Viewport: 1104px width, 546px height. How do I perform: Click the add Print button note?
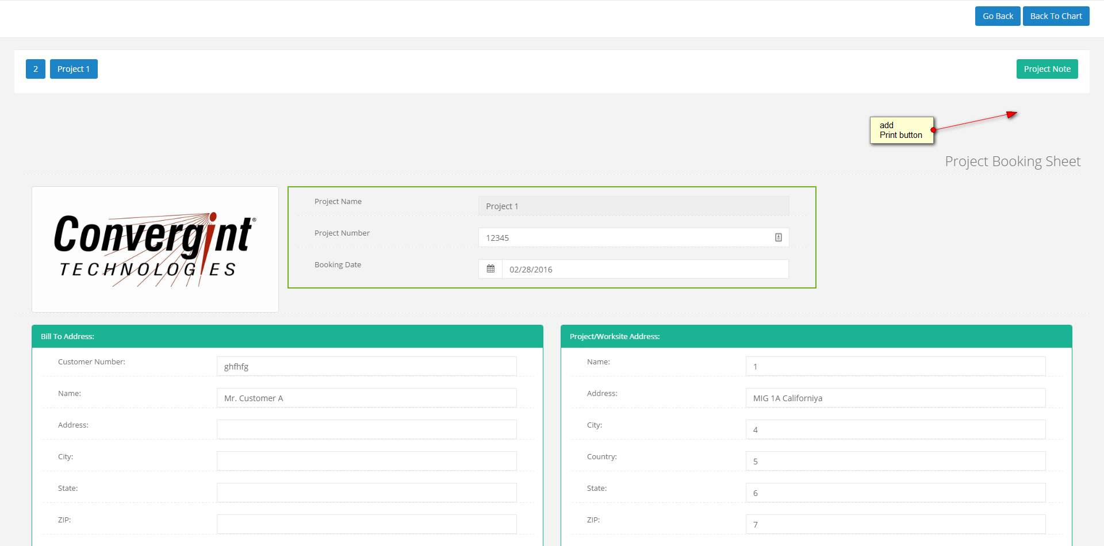coord(901,130)
